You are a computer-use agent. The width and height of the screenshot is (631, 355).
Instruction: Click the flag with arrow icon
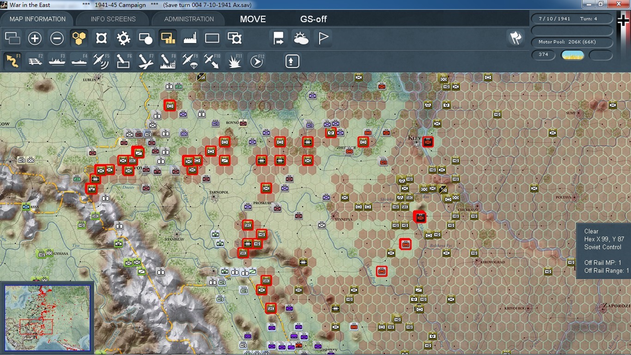[x=279, y=38]
